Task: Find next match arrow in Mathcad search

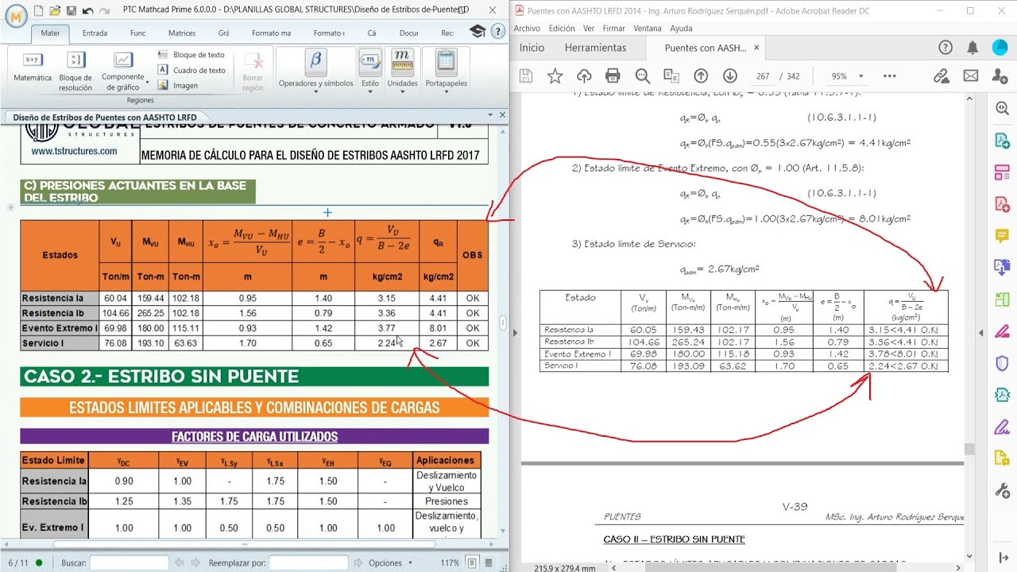Action: [x=195, y=562]
